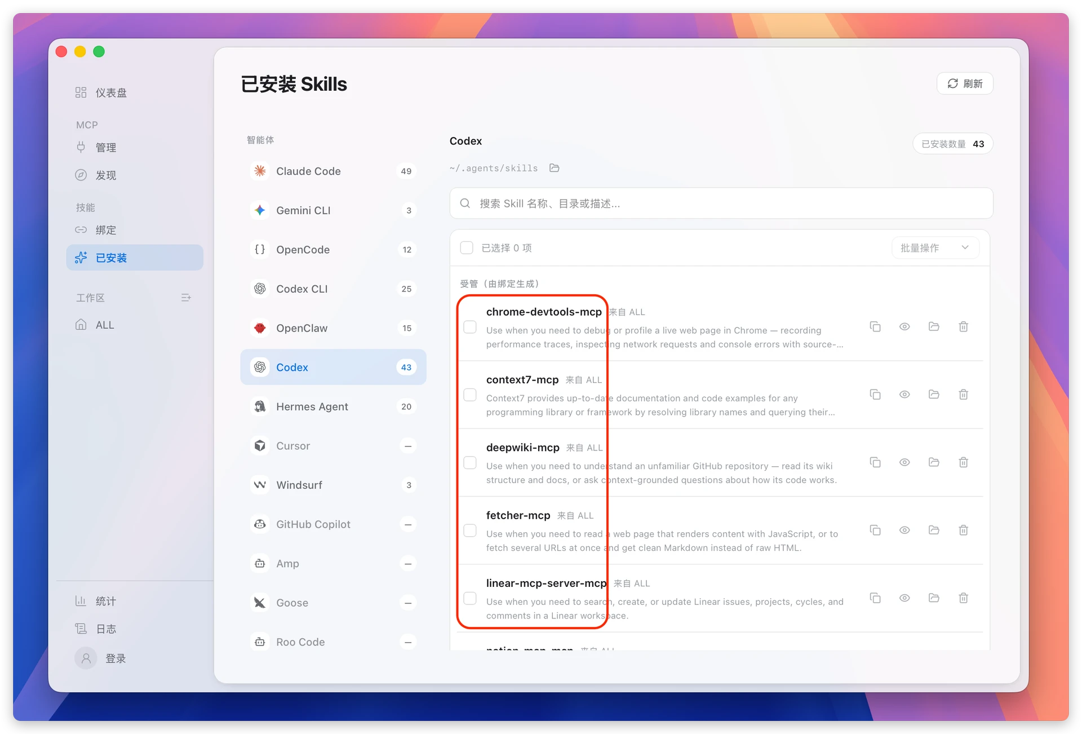Tick the deepwiki-mcp checkbox
Image resolution: width=1082 pixels, height=734 pixels.
pyautogui.click(x=470, y=463)
